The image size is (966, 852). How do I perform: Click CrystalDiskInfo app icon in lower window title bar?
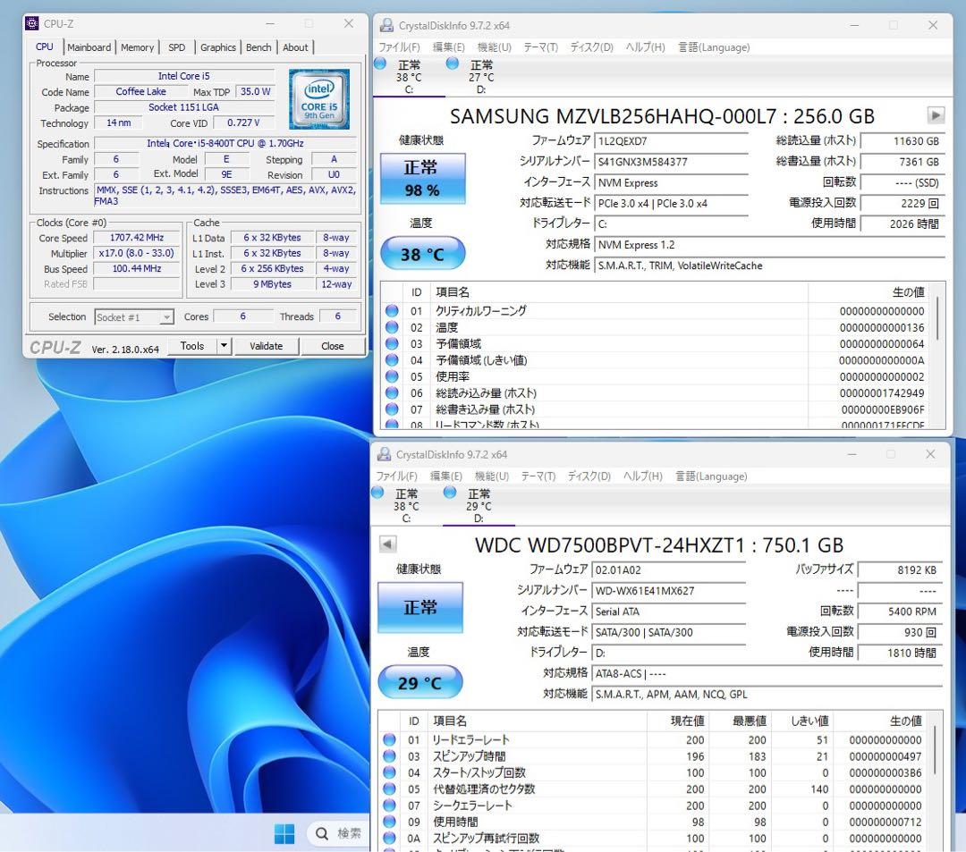pyautogui.click(x=384, y=454)
